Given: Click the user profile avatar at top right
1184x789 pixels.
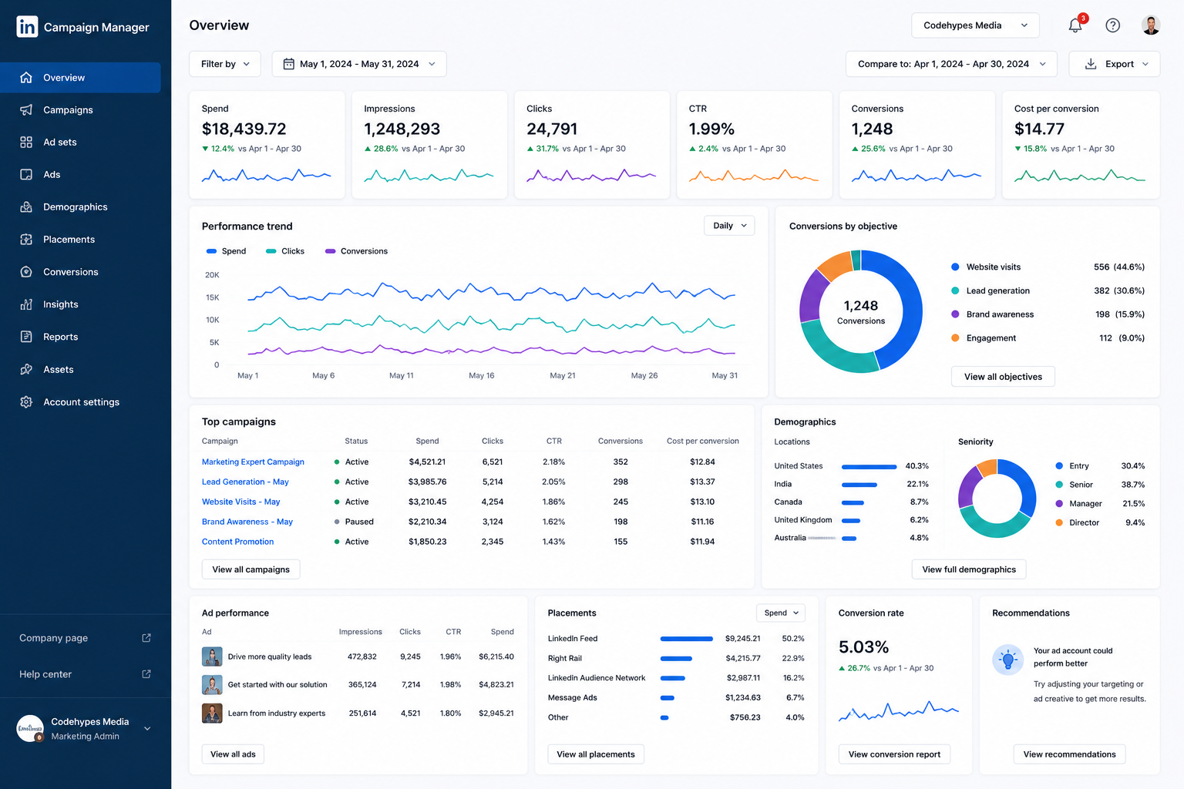Looking at the screenshot, I should (x=1151, y=25).
